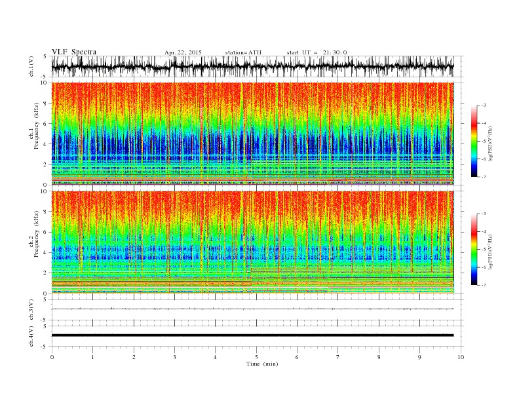This screenshot has height=401, width=519.
Task: Click the ch.2 "Frequency (kHz)" axis label
Action: click(36, 234)
